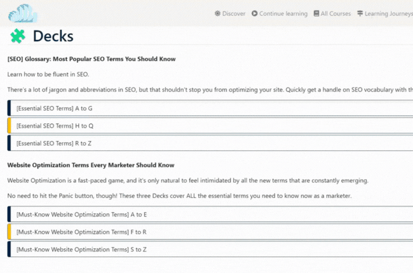This screenshot has height=273, width=413.
Task: Go to Continue learning page
Action: coord(283,13)
